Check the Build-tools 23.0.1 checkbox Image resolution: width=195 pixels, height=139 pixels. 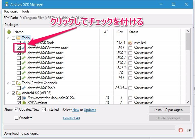tap(19, 58)
